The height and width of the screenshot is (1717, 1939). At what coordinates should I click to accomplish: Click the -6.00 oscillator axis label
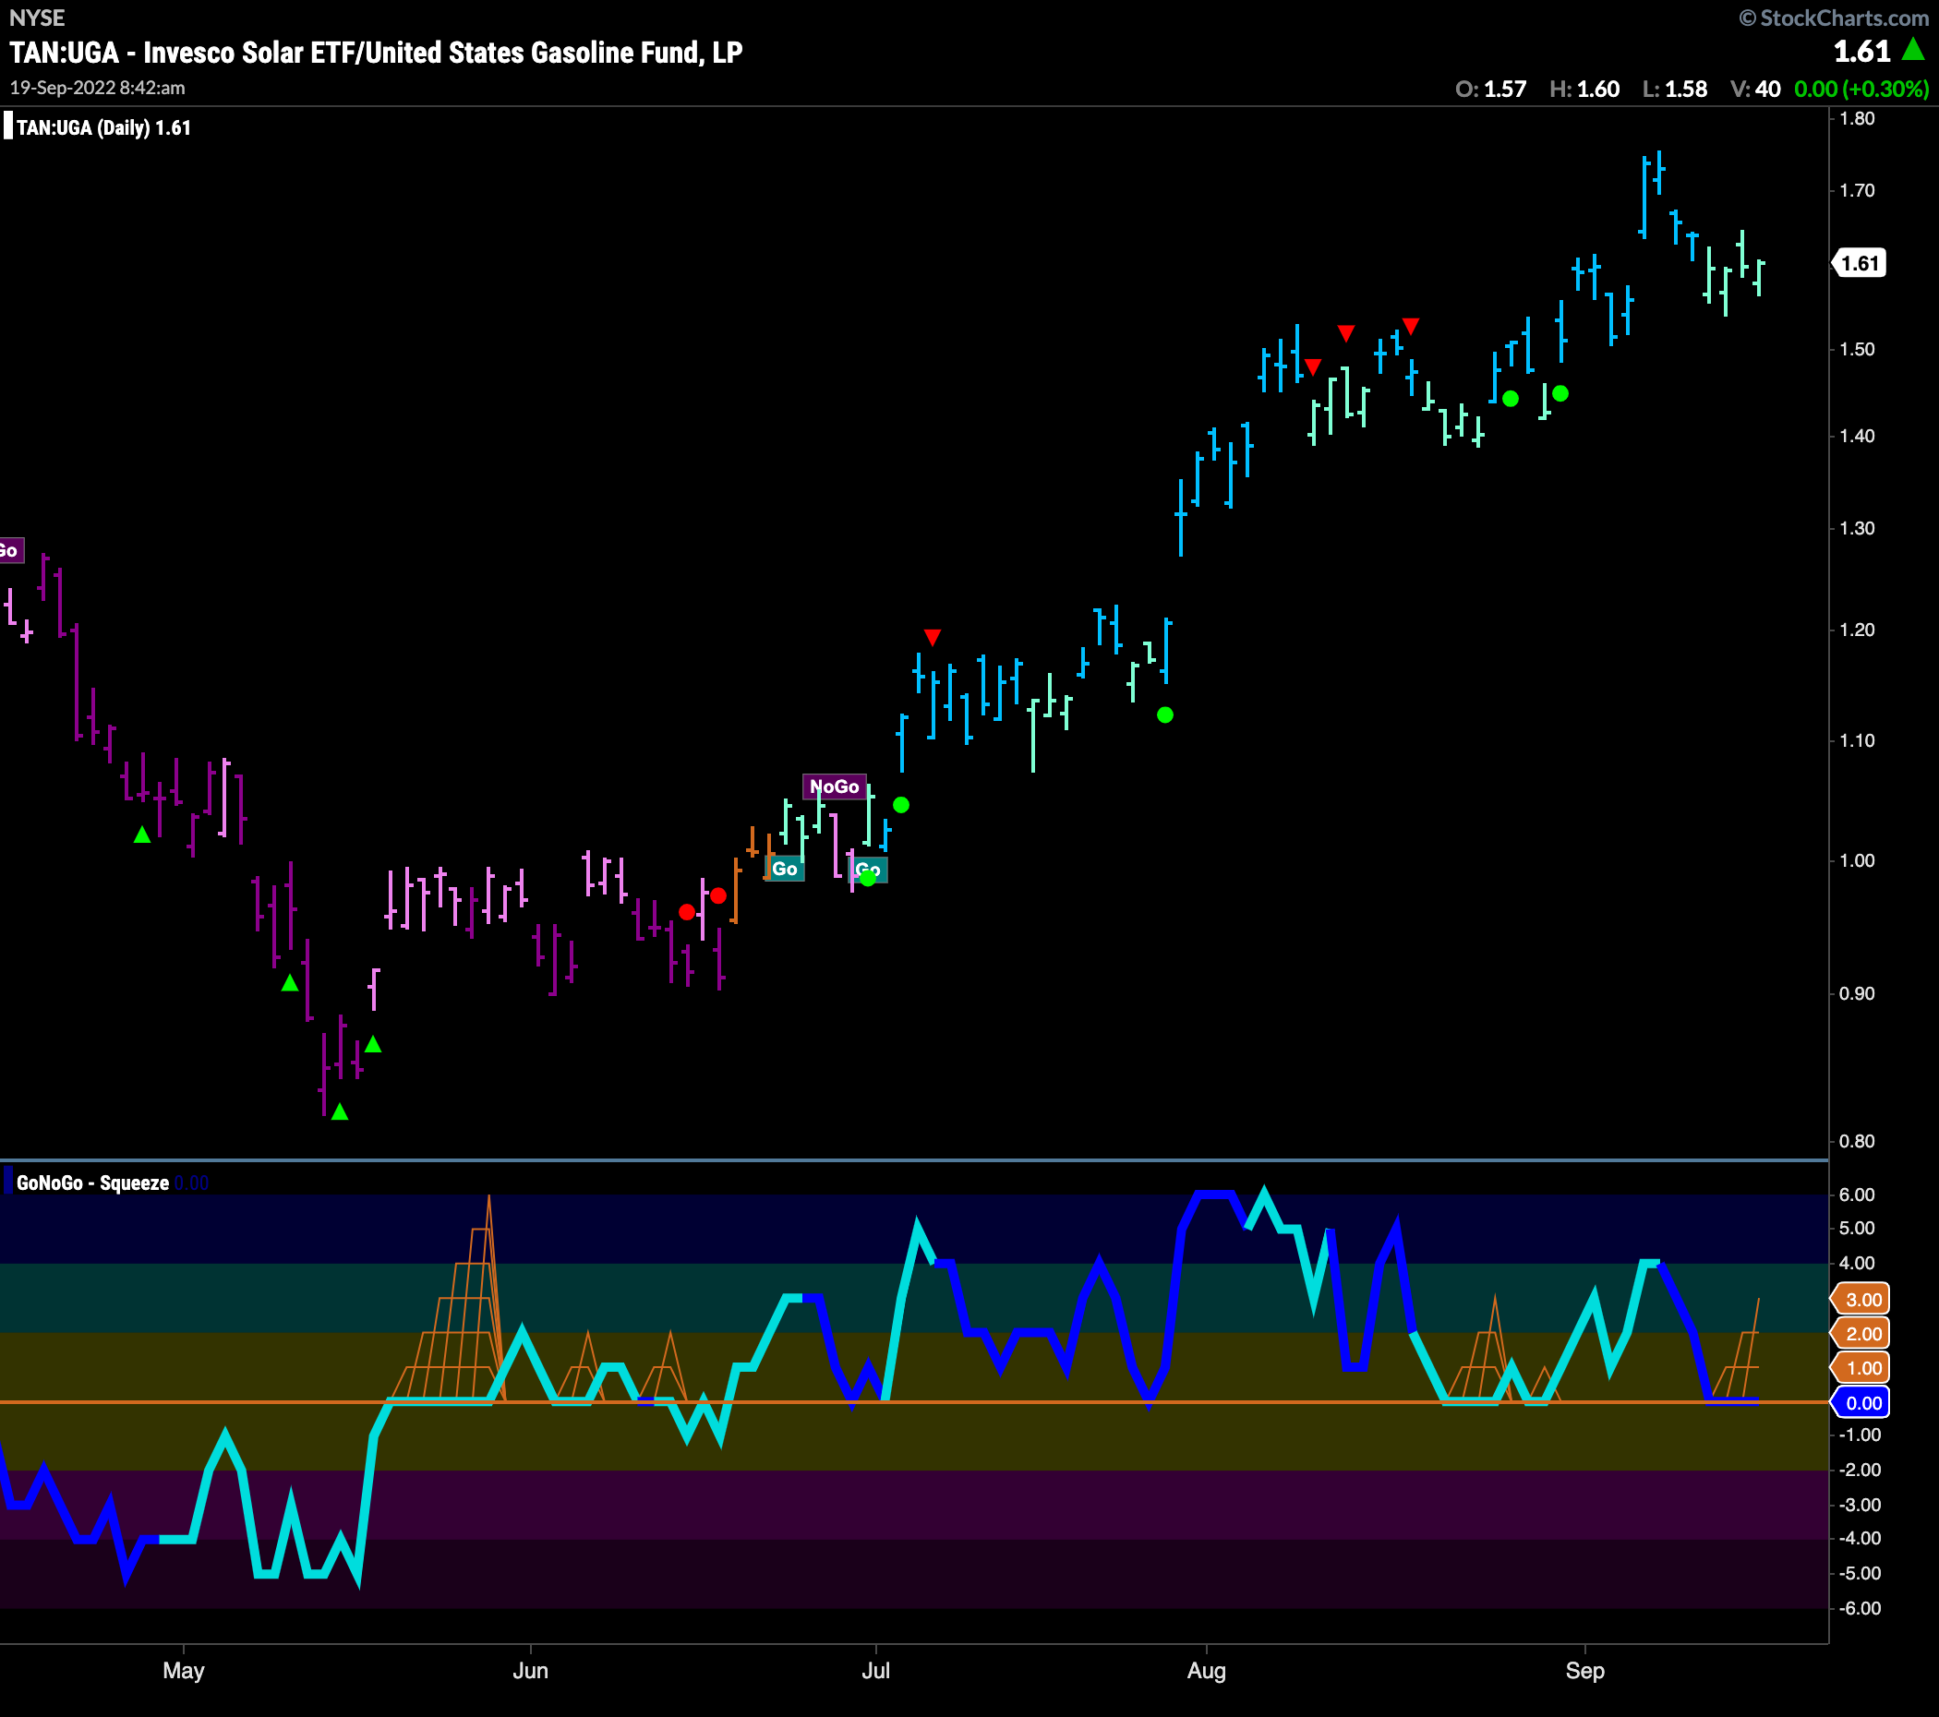click(x=1861, y=1609)
